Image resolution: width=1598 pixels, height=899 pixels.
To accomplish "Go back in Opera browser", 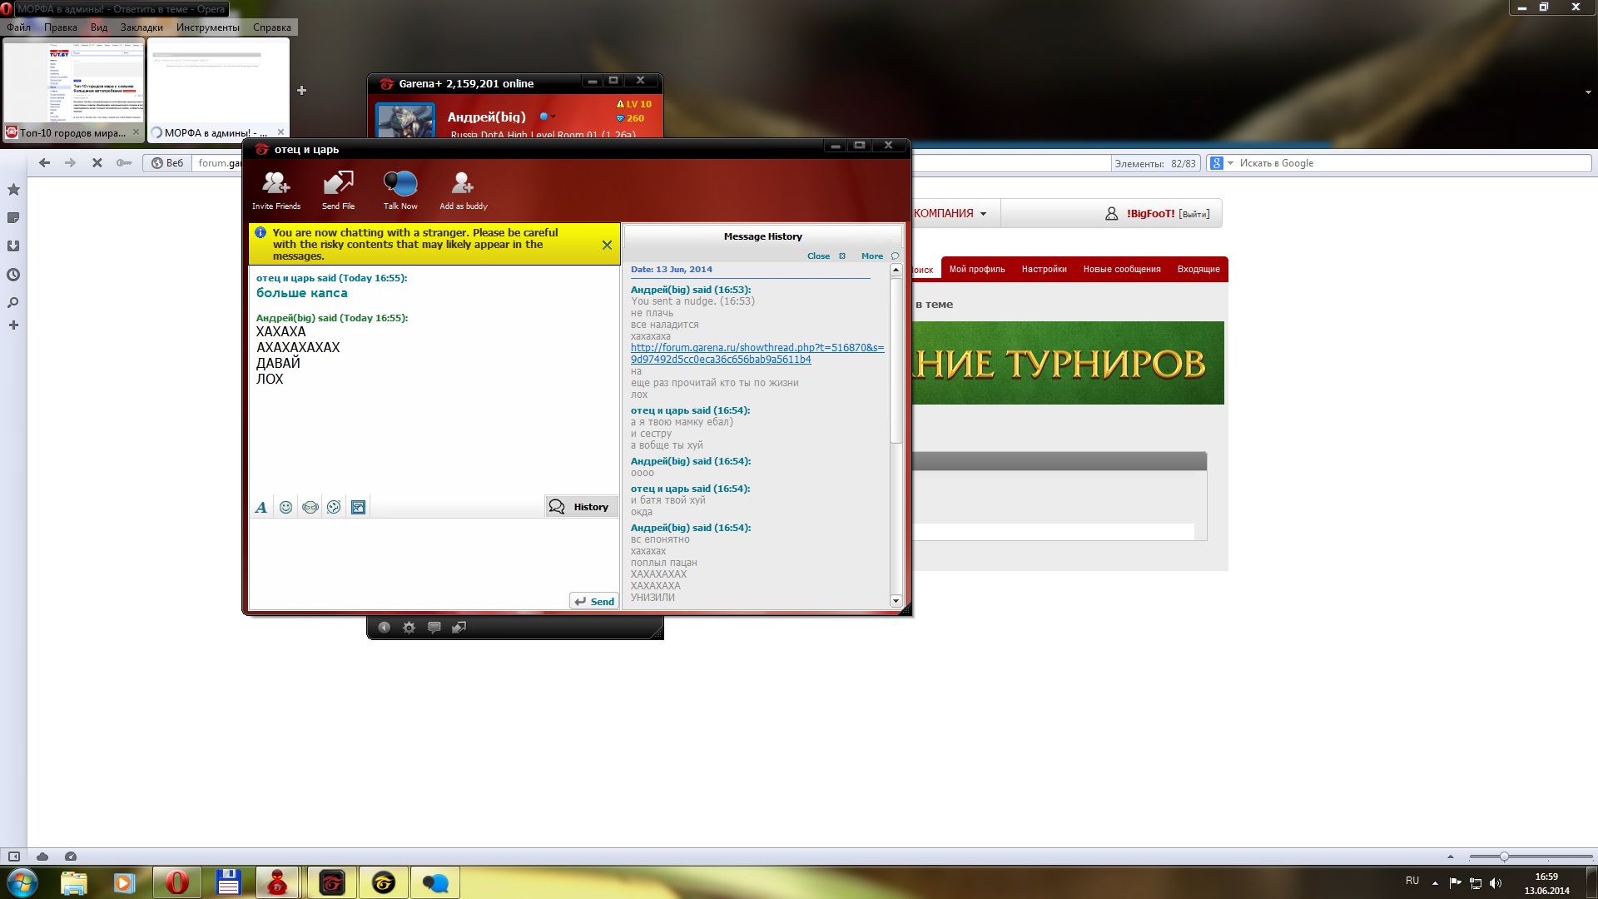I will tap(45, 163).
